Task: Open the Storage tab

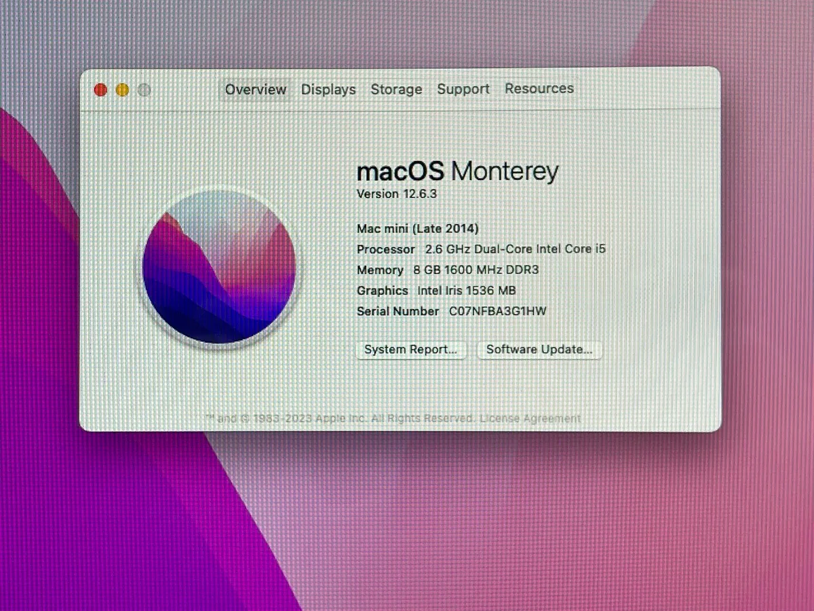Action: coord(396,90)
